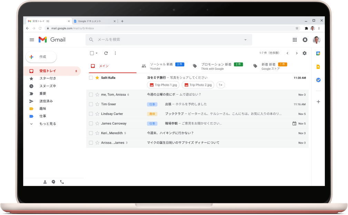Open Google Keep in the side panel
This screenshot has height=215, width=348.
pyautogui.click(x=318, y=67)
